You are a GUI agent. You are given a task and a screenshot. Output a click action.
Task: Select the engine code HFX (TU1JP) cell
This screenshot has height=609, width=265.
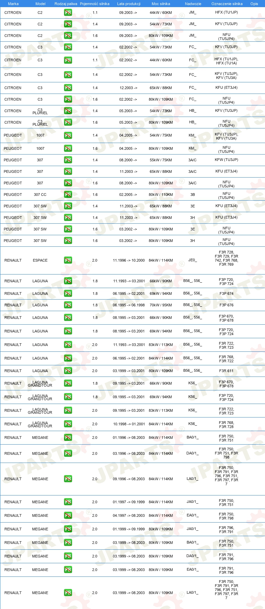click(226, 12)
